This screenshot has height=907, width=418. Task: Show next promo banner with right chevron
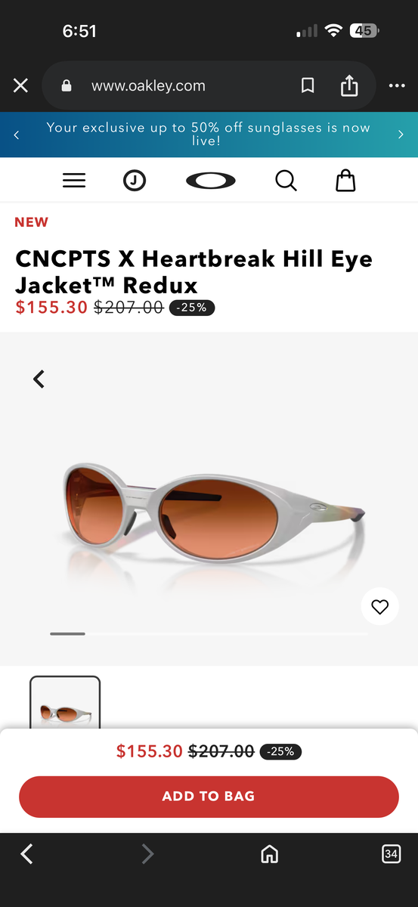[401, 135]
